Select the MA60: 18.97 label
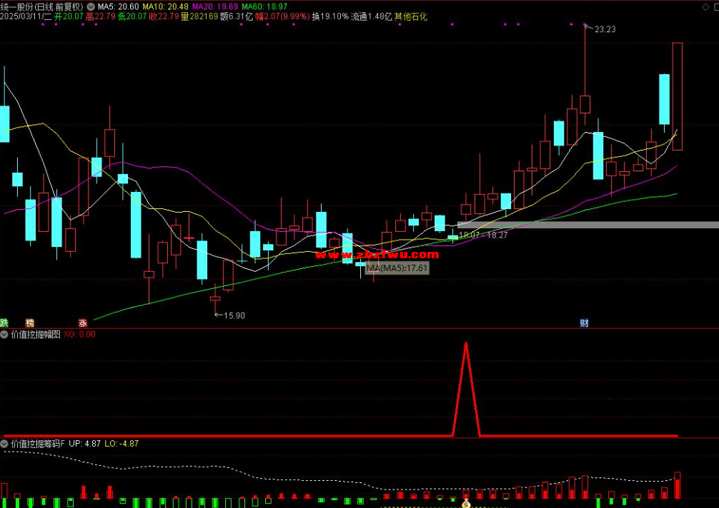 coord(264,7)
